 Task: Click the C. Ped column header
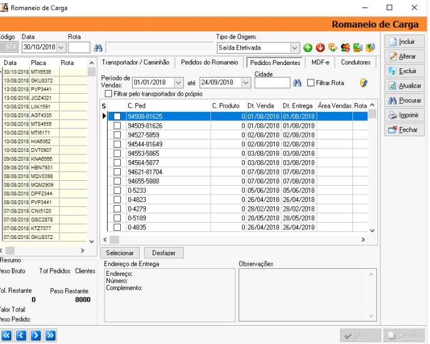coord(168,106)
